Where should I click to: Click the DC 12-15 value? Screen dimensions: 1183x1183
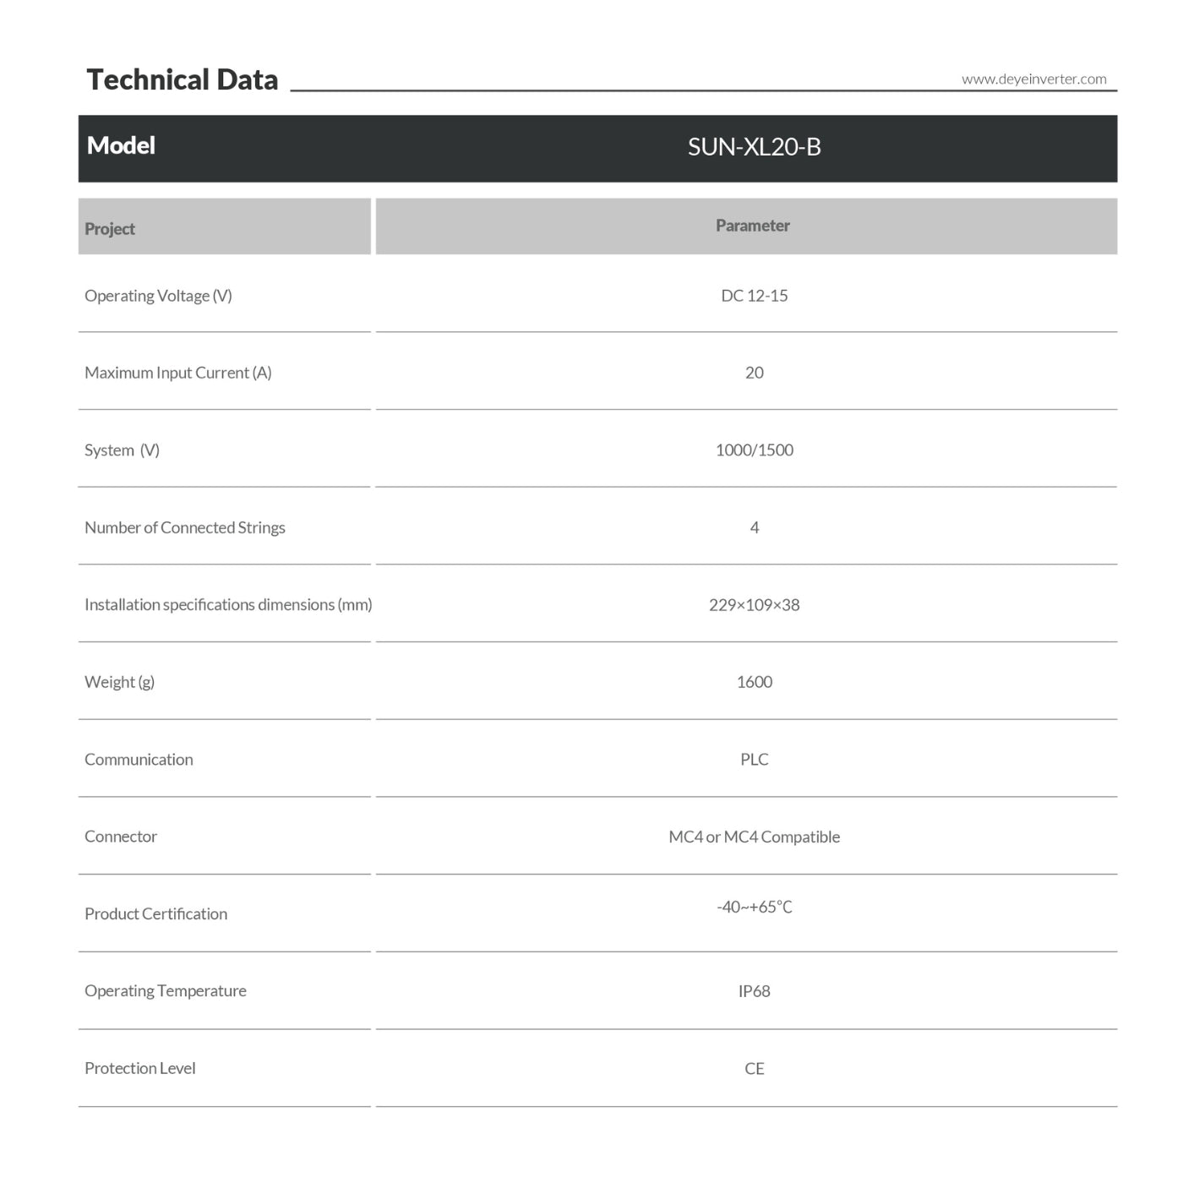point(754,296)
